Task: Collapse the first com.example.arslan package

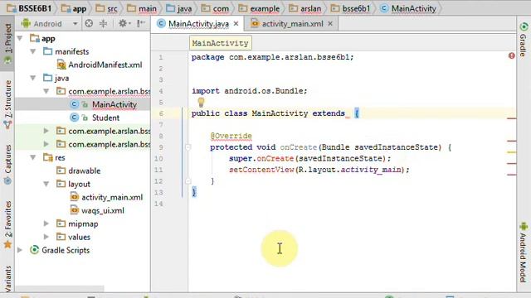Action: pos(46,91)
